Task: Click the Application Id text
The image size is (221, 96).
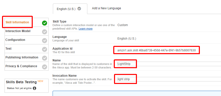Action: point(157,50)
